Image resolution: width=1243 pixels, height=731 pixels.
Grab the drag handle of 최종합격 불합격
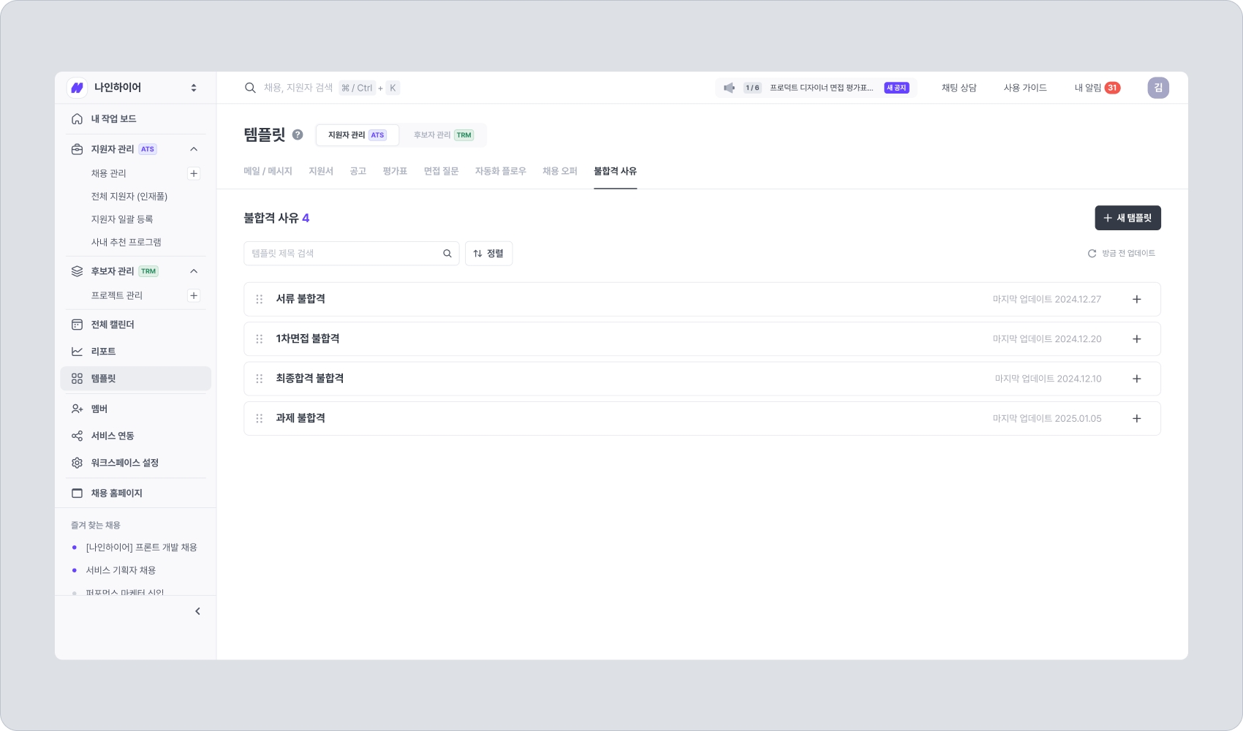click(259, 379)
